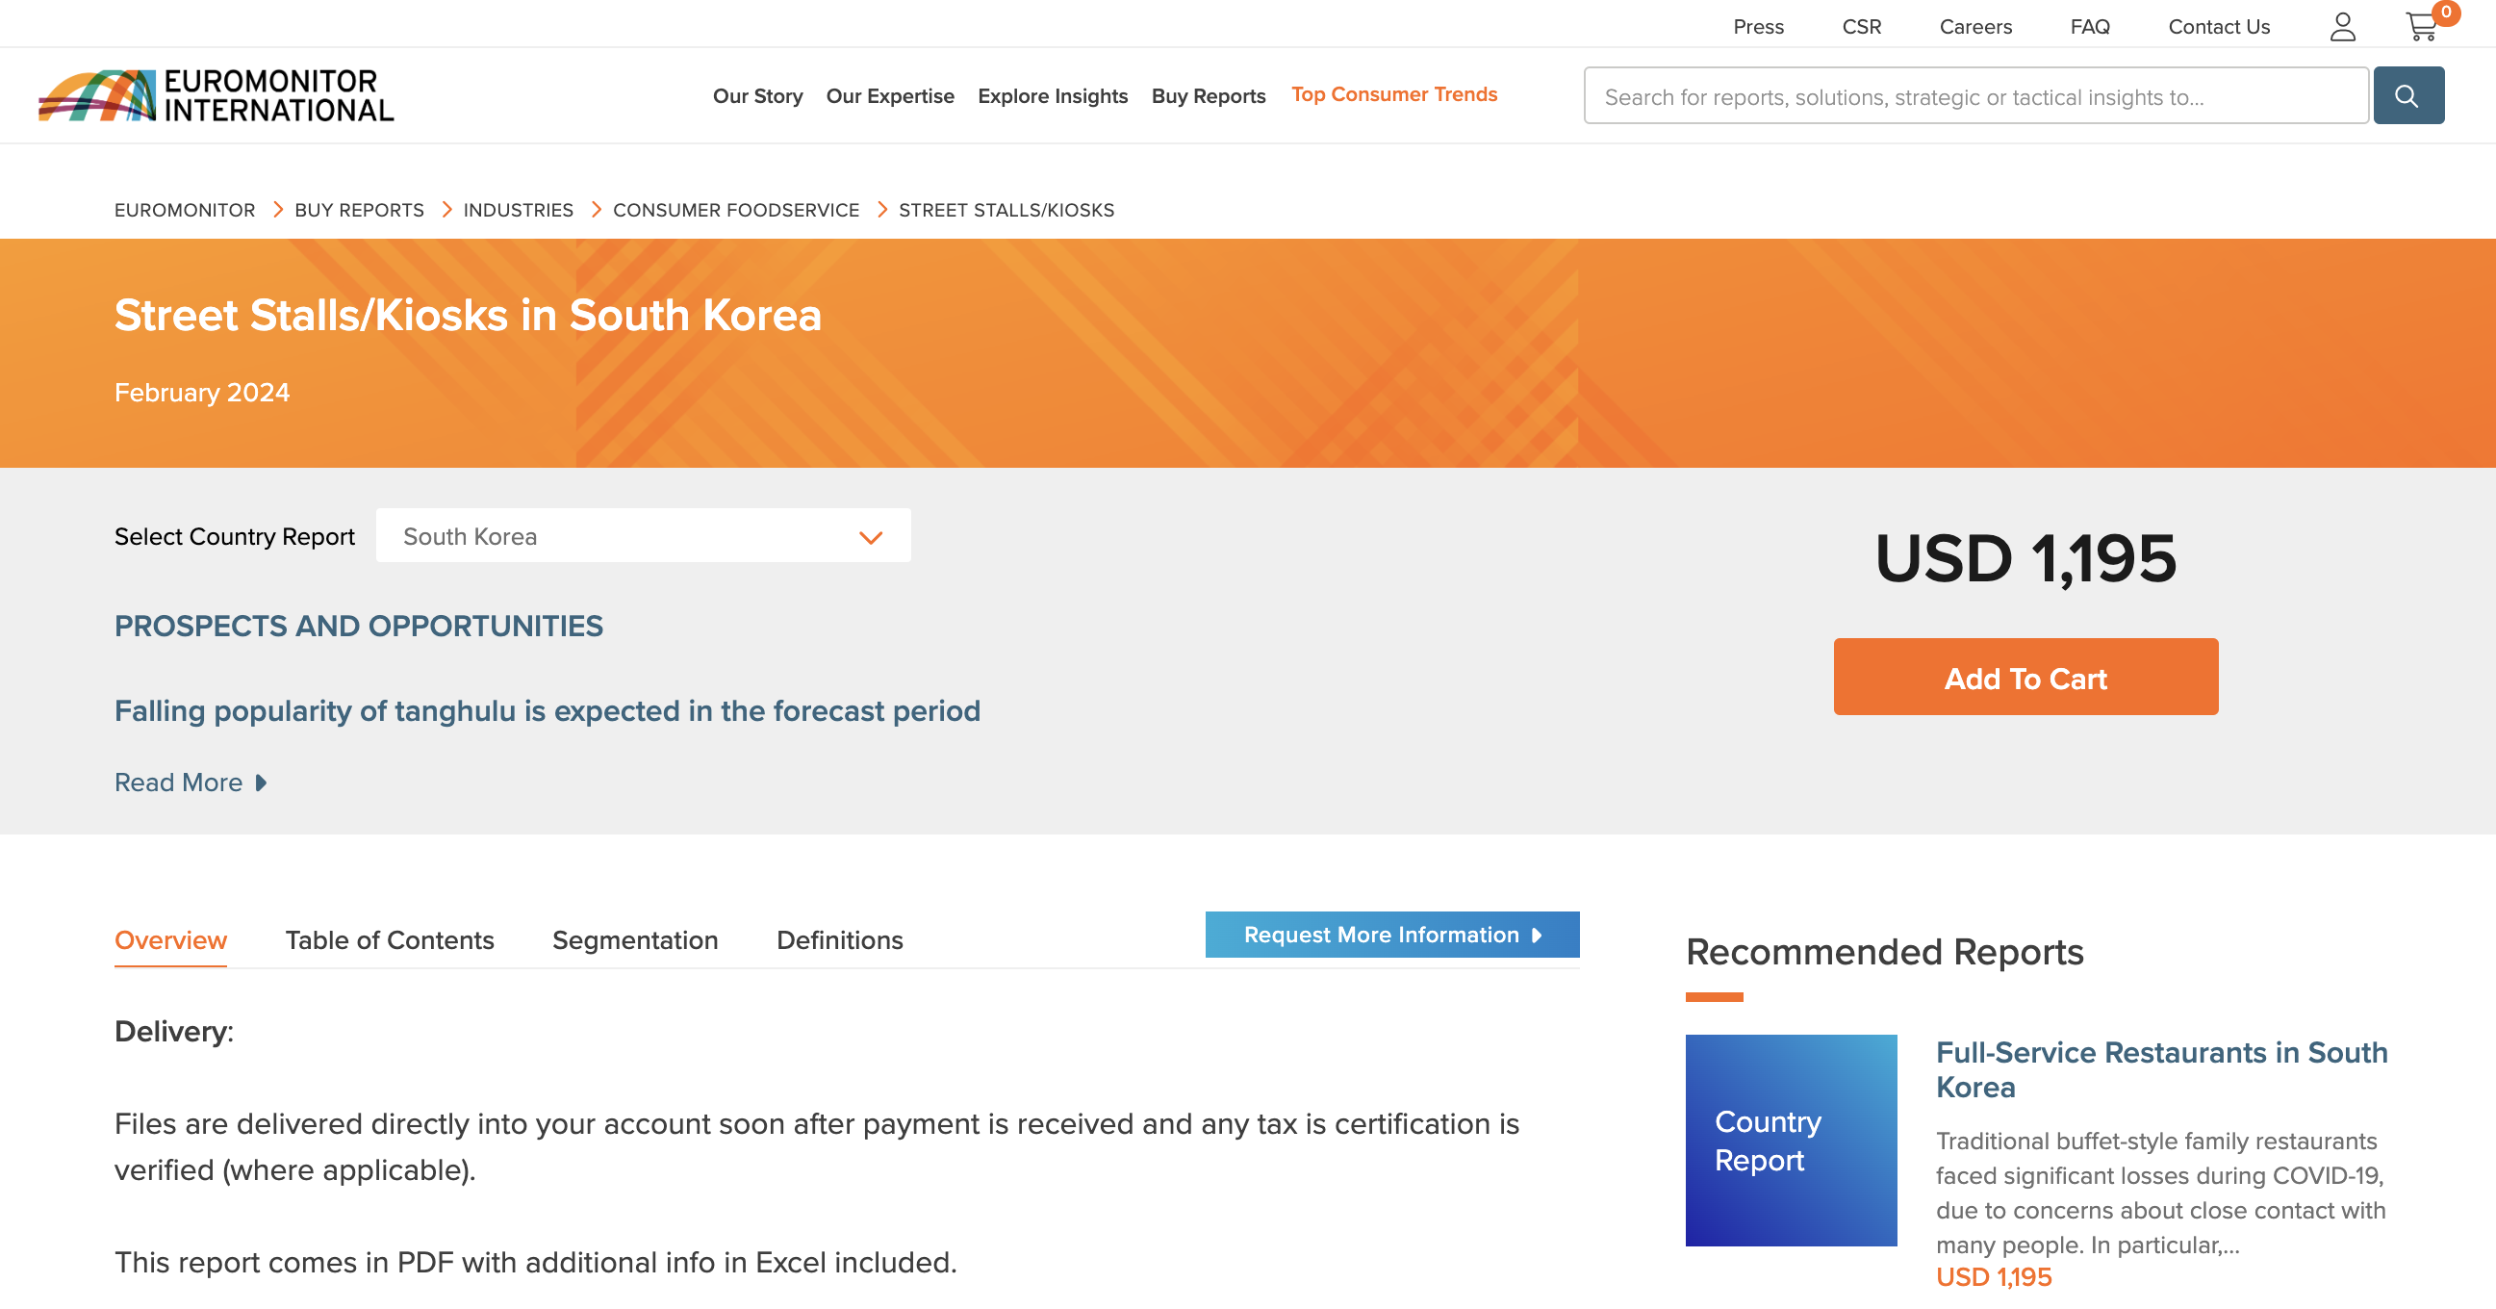This screenshot has width=2496, height=1309.
Task: Open the Contact Us link
Action: [x=2218, y=27]
